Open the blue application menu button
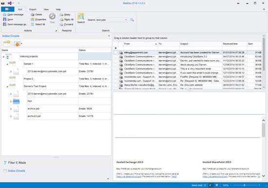The height and width of the screenshot is (188, 268). coord(8,9)
